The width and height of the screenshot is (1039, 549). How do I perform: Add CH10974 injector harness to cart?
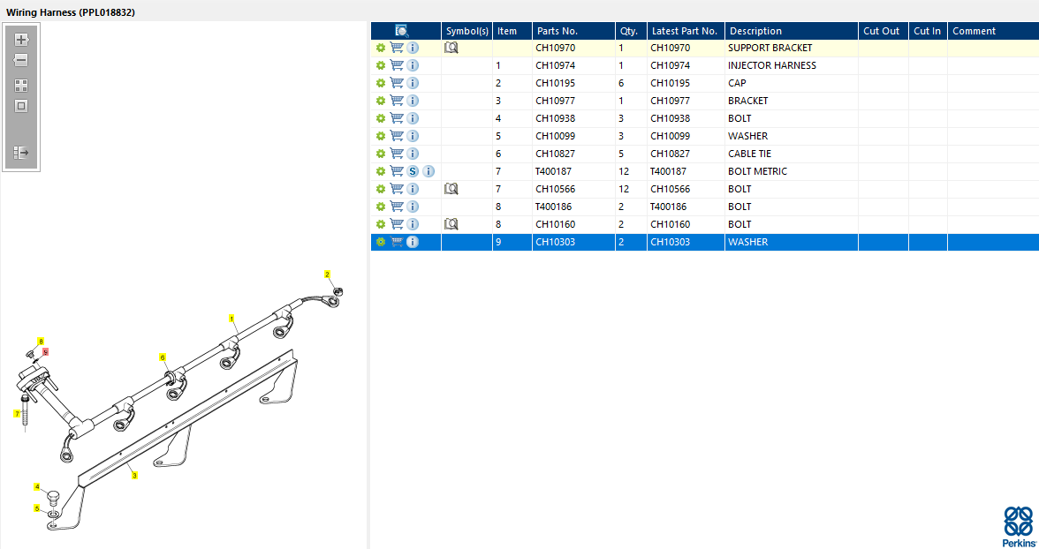[397, 65]
